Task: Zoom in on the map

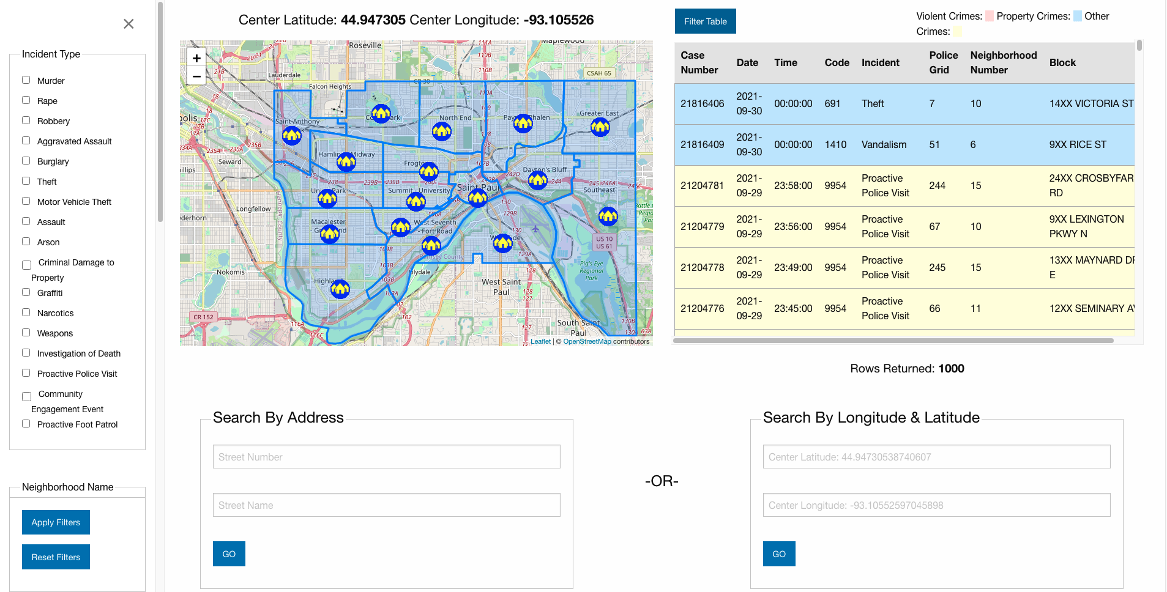Action: 196,58
